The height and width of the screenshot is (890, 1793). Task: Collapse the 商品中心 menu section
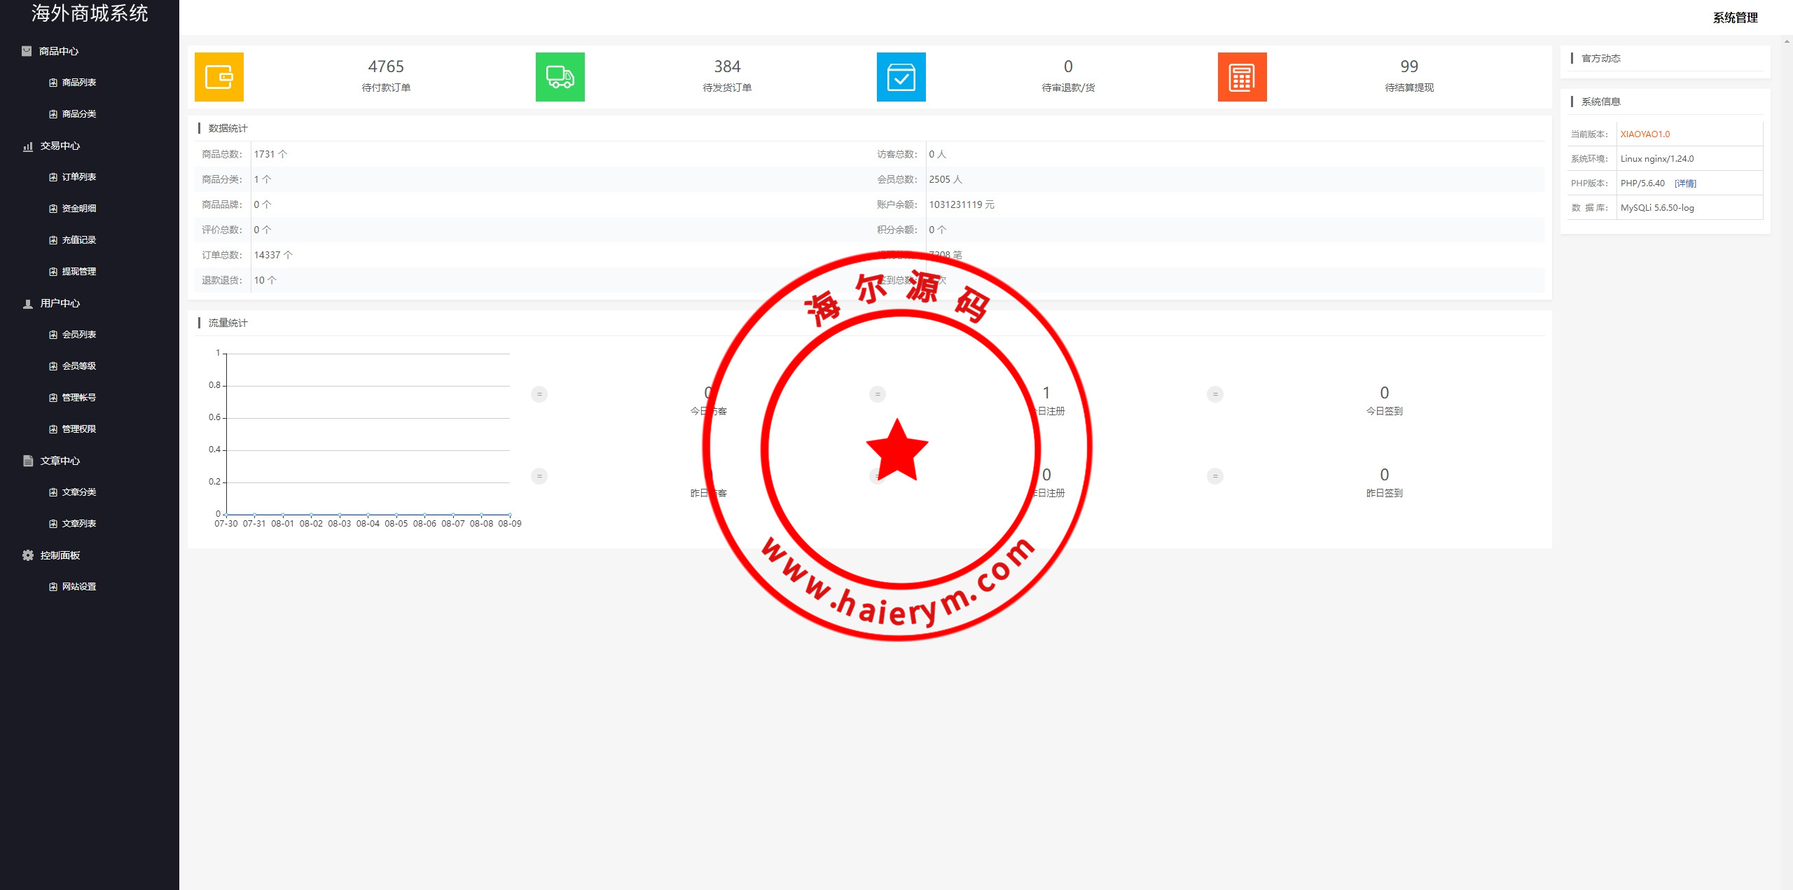pyautogui.click(x=59, y=51)
